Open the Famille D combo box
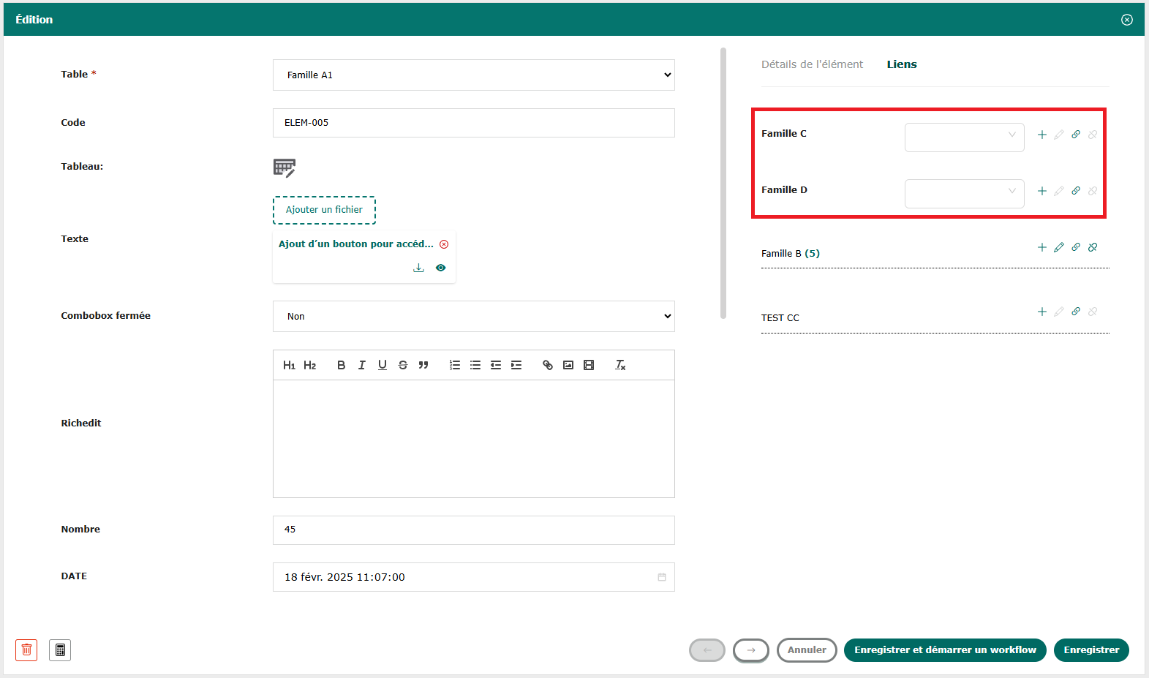 (964, 193)
